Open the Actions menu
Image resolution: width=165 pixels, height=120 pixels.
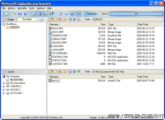pyautogui.click(x=12, y=8)
